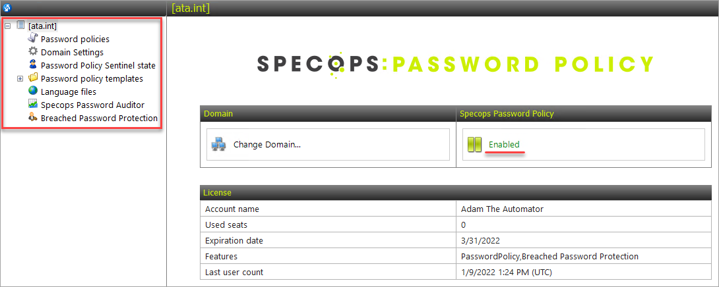Click the Domain Settings gear icon
The width and height of the screenshot is (719, 287).
pos(33,51)
